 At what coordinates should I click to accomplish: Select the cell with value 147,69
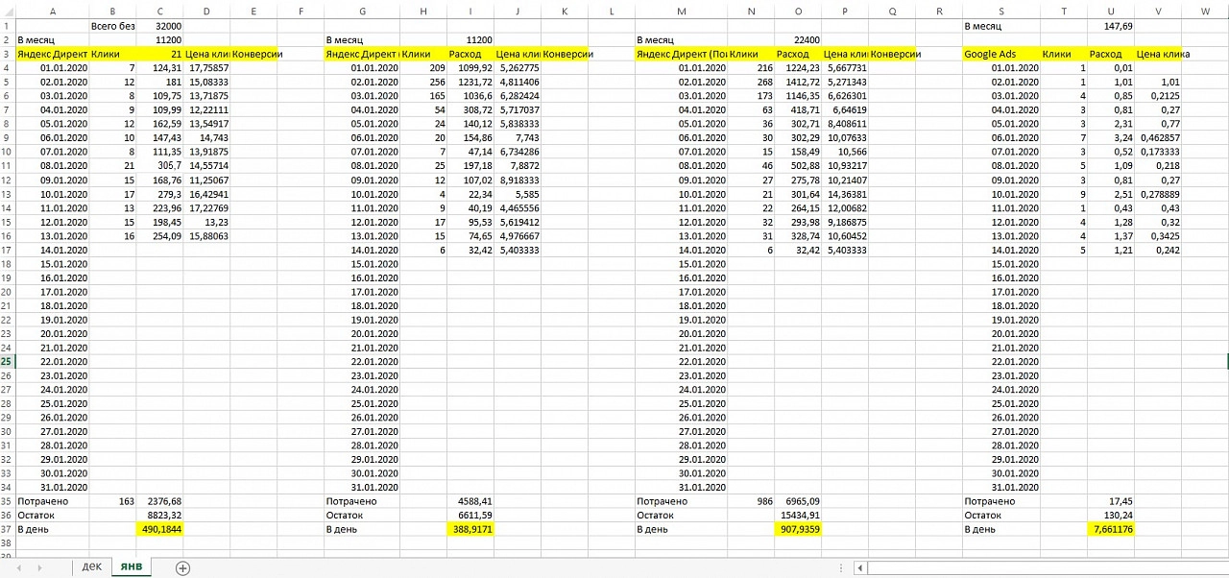point(1111,26)
